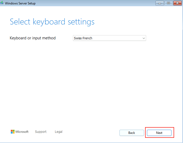Click the 'Select keyboard settings' heading
Viewport: 183px width, 143px height.
[52, 22]
